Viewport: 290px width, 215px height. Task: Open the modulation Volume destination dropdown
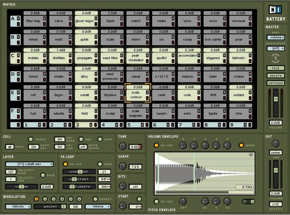tap(98, 206)
